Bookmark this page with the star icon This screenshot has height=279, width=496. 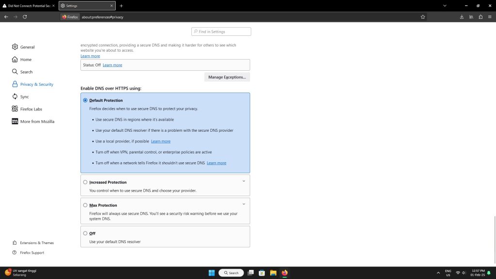(423, 16)
